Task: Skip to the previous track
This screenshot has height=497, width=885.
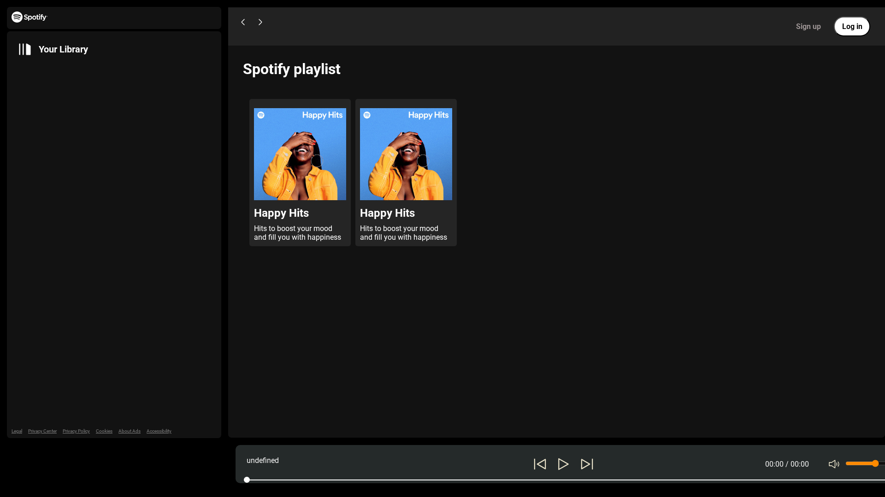Action: [540, 464]
